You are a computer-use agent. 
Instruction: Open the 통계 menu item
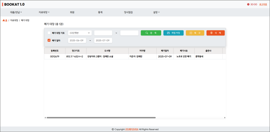(x=100, y=12)
